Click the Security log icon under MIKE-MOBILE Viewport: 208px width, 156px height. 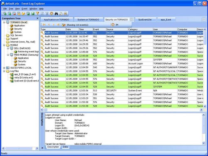coord(15,61)
